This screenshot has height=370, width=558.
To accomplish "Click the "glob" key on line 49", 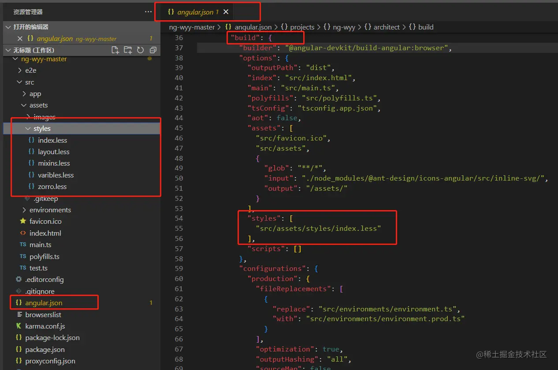I will pyautogui.click(x=276, y=168).
